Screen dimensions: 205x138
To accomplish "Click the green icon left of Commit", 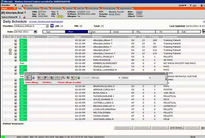I will click(x=78, y=78).
